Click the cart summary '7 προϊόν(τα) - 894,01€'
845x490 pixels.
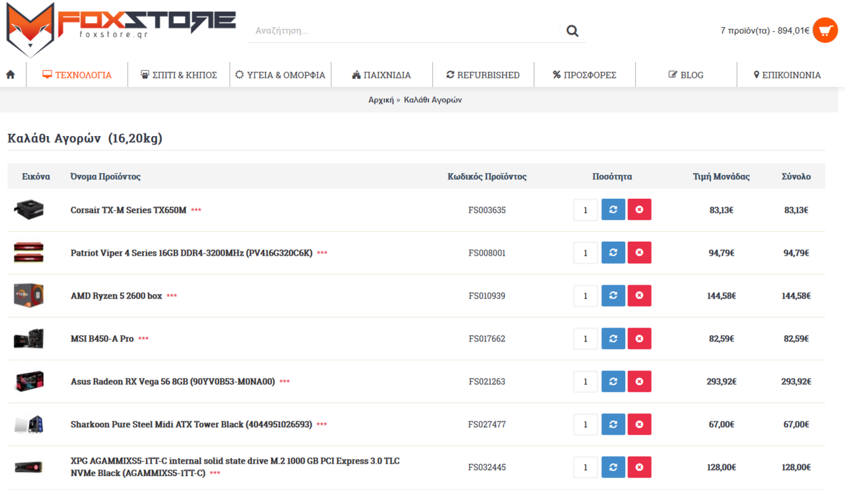tap(765, 30)
